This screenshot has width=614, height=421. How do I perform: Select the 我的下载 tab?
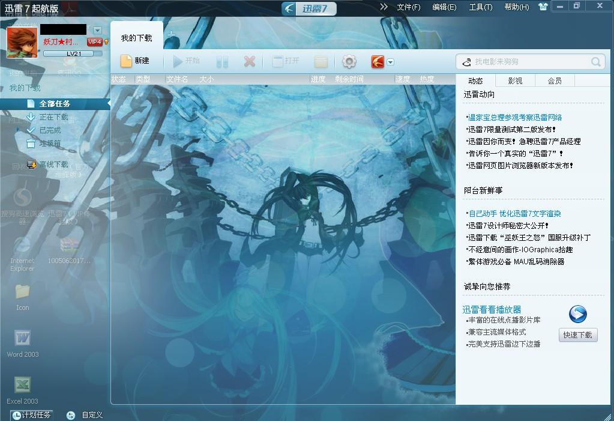click(137, 38)
